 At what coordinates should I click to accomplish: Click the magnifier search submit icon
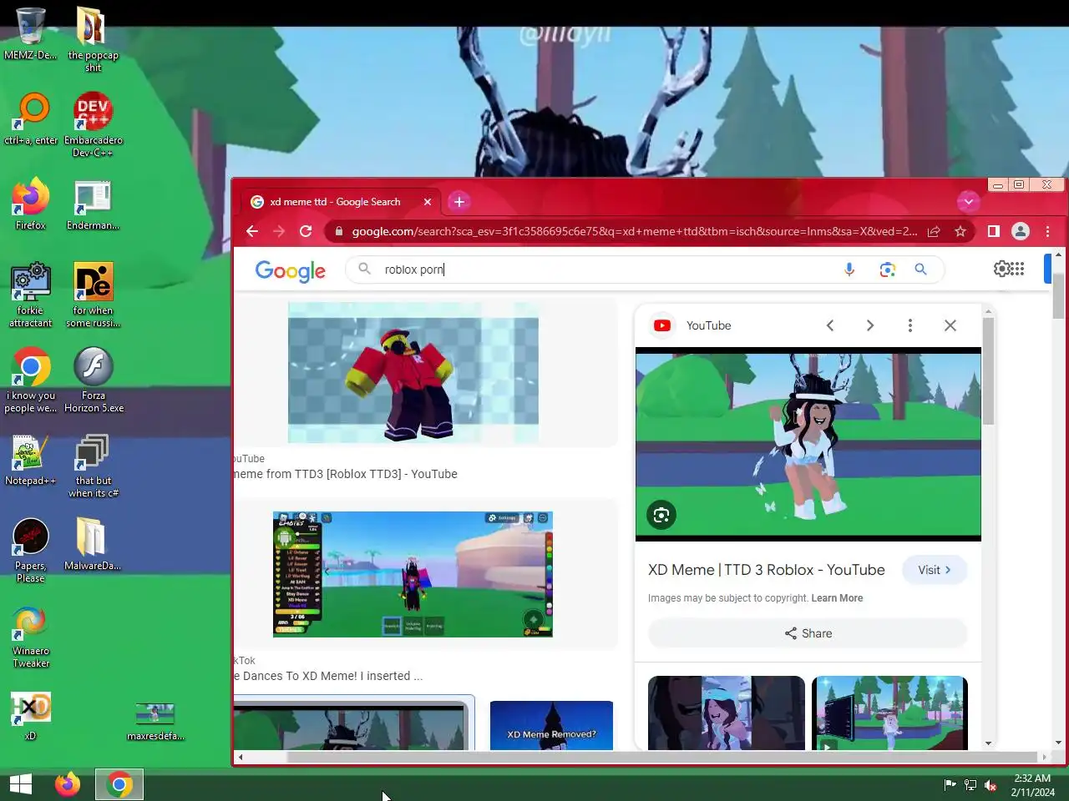(920, 270)
